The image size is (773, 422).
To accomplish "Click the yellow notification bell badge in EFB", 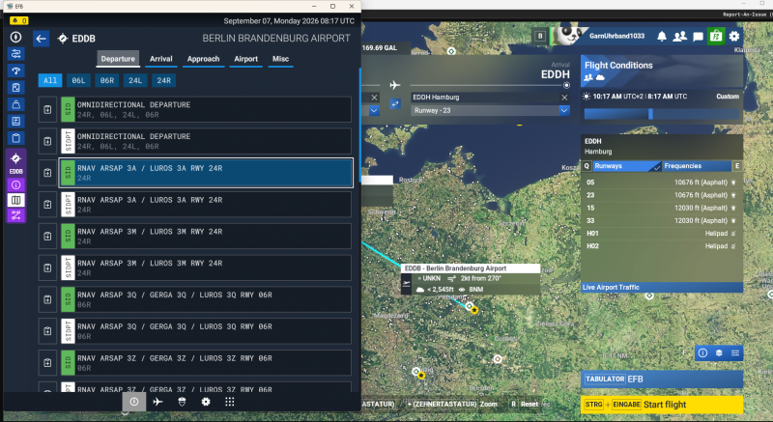I will [x=18, y=20].
